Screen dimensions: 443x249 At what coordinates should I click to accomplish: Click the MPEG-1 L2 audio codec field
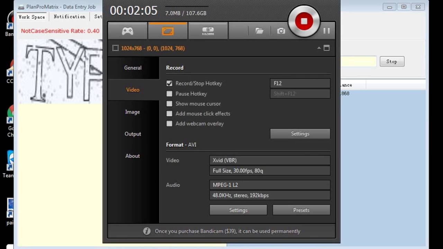[x=270, y=185]
